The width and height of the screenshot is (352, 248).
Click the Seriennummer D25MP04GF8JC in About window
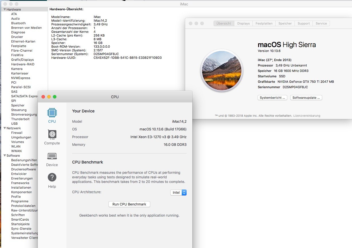point(295,87)
